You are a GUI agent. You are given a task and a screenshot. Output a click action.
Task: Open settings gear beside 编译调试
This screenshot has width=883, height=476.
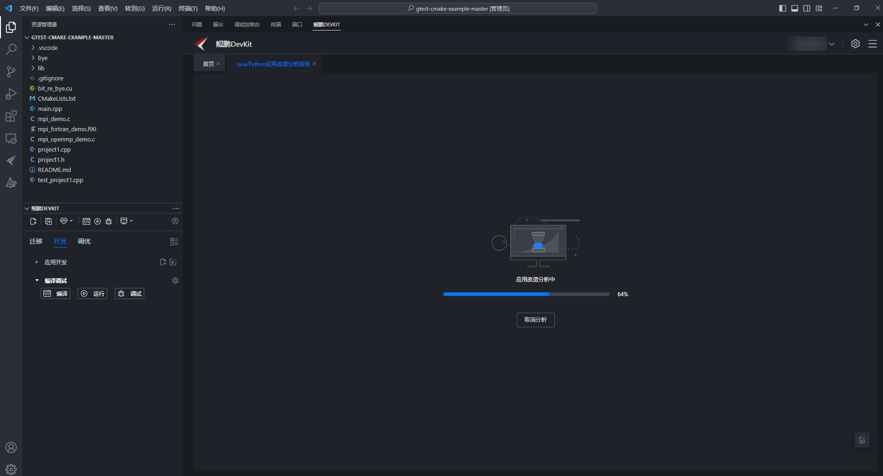[175, 281]
